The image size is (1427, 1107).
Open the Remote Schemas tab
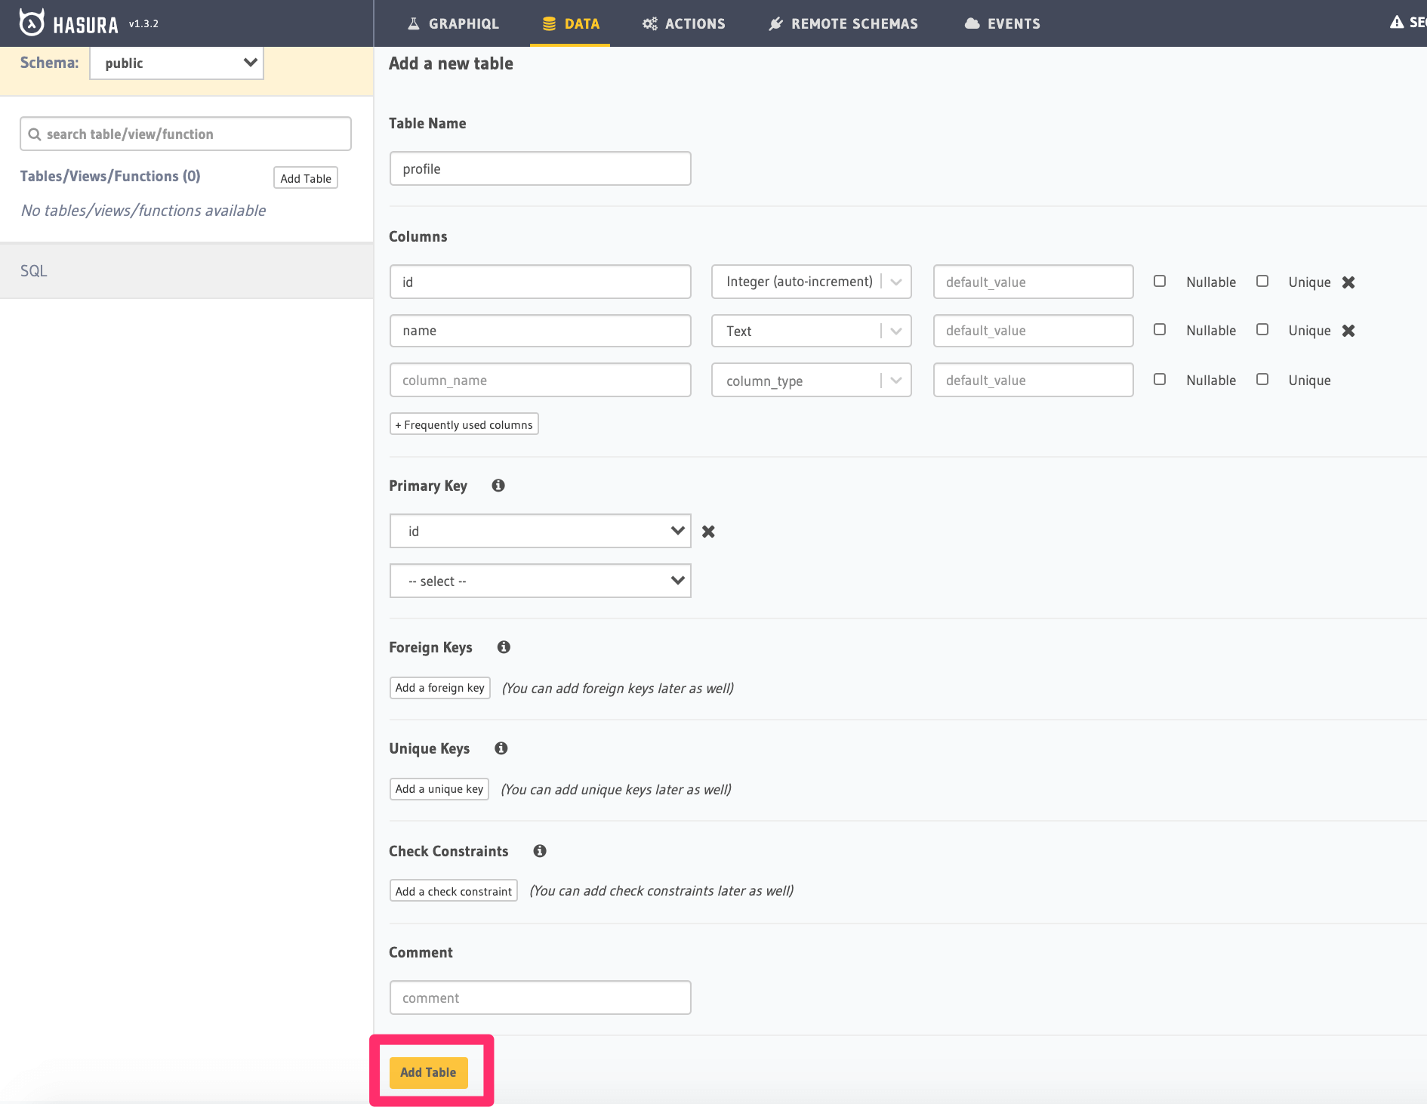tap(843, 23)
